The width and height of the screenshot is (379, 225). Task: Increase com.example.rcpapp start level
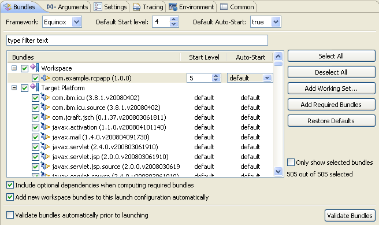216,76
